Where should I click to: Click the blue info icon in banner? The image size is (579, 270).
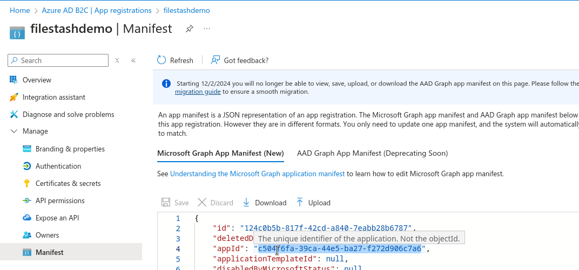point(166,84)
